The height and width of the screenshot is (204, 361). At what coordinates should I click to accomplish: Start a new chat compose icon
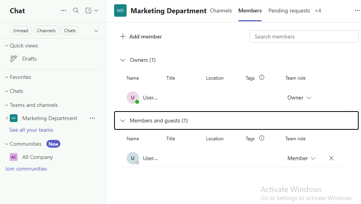pos(88,10)
